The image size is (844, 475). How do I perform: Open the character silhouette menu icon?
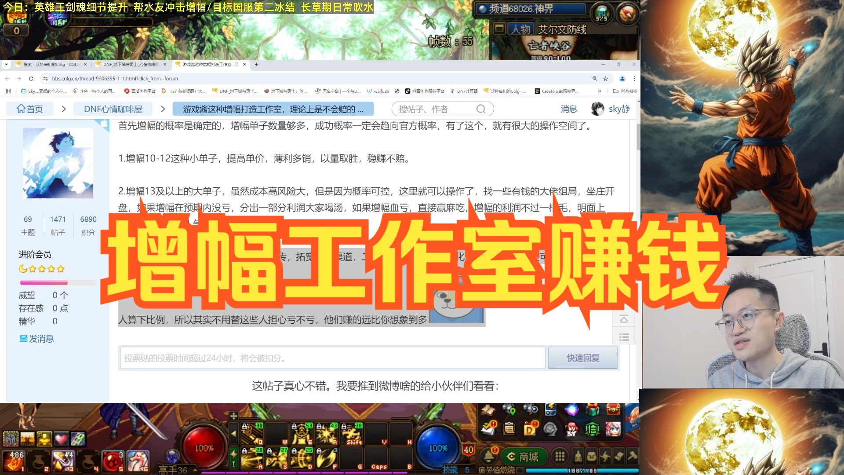578,457
